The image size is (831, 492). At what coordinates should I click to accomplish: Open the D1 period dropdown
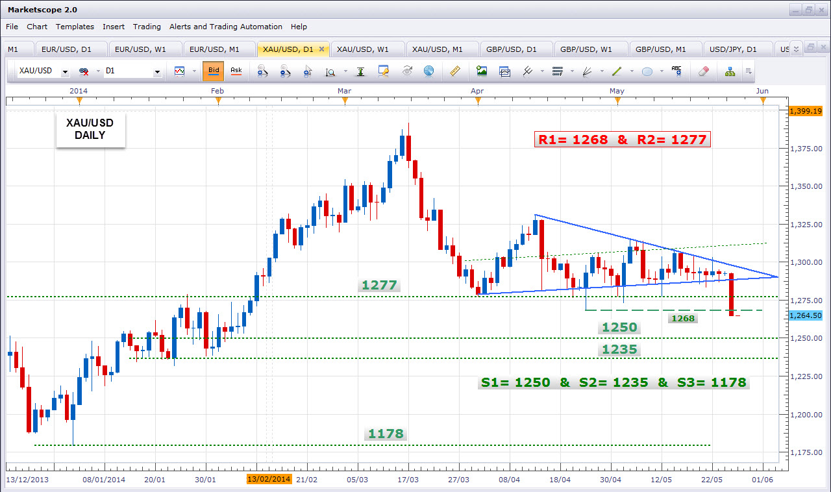click(x=157, y=71)
